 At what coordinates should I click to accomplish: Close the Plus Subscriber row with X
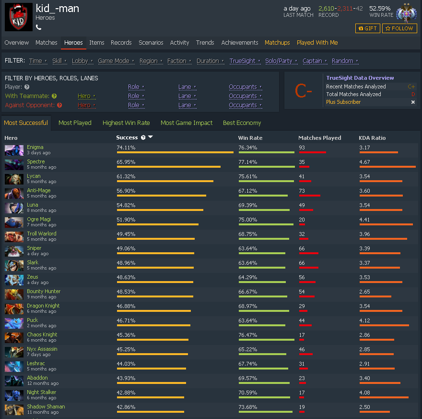(x=413, y=102)
